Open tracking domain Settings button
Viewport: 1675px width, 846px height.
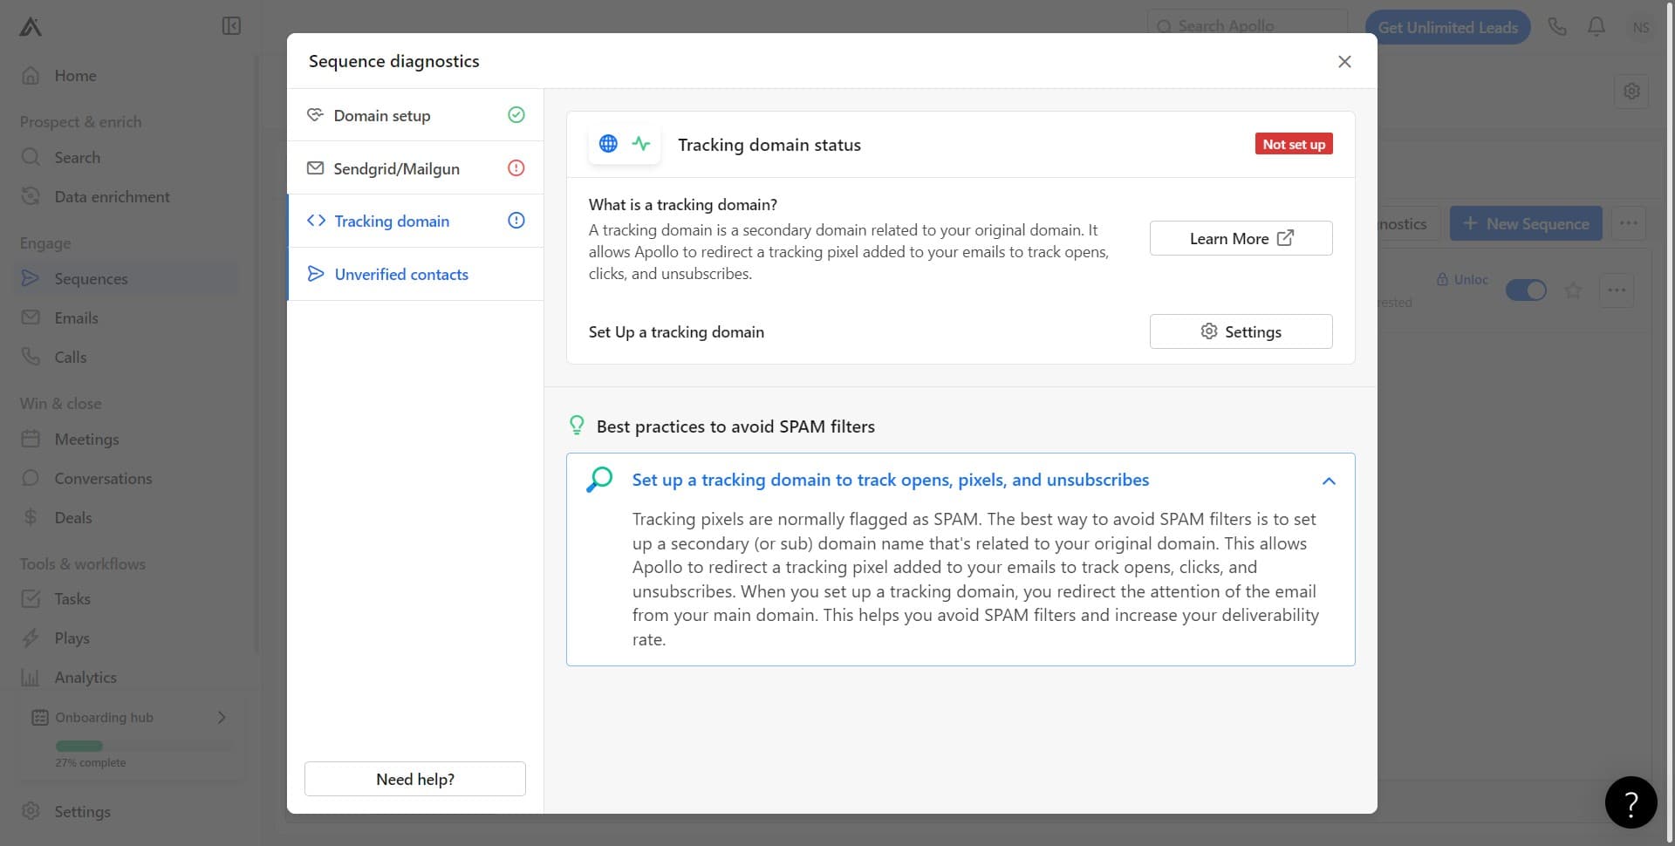coord(1241,331)
